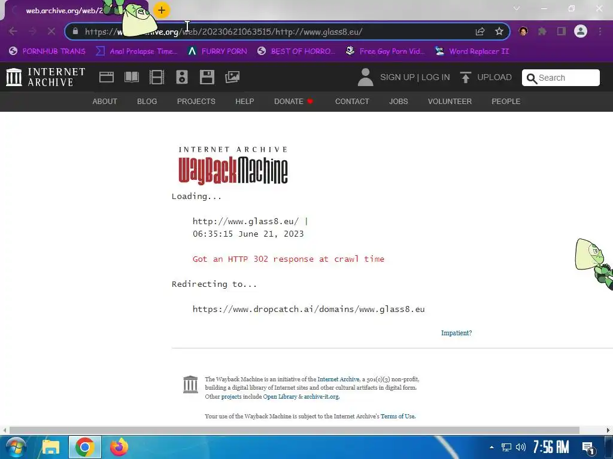Image resolution: width=613 pixels, height=459 pixels.
Task: Click the horizontal scrollbar left arrow
Action: point(4,430)
